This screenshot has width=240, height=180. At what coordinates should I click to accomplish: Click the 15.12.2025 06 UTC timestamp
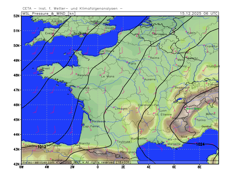pos(199,13)
